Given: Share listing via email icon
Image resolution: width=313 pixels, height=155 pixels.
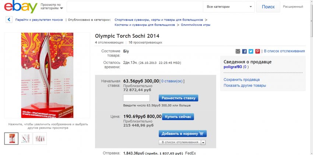Looking at the screenshot, I should point(238,51).
